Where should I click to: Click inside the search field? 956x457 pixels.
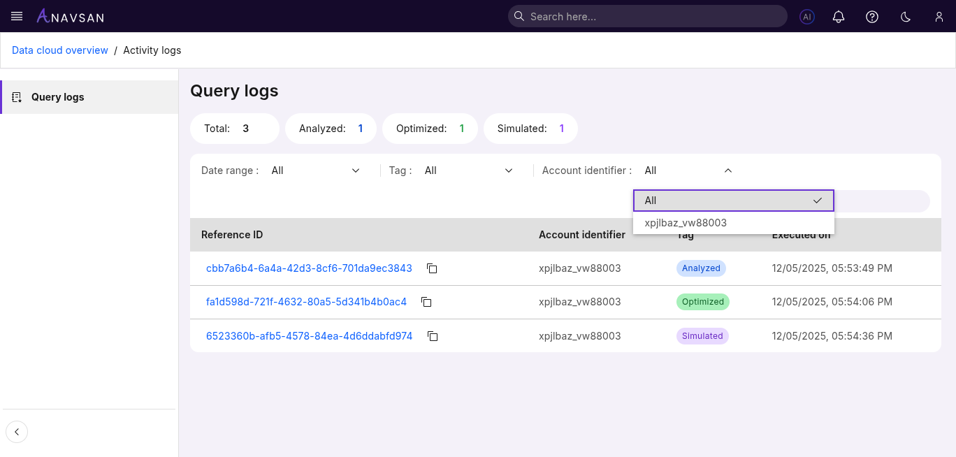[x=647, y=15]
